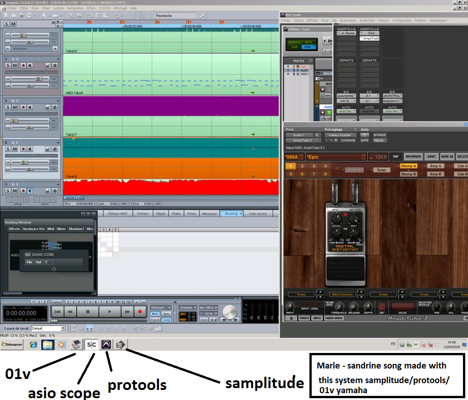Toggle the Loop button in transport
The image size is (468, 400).
[166, 320]
